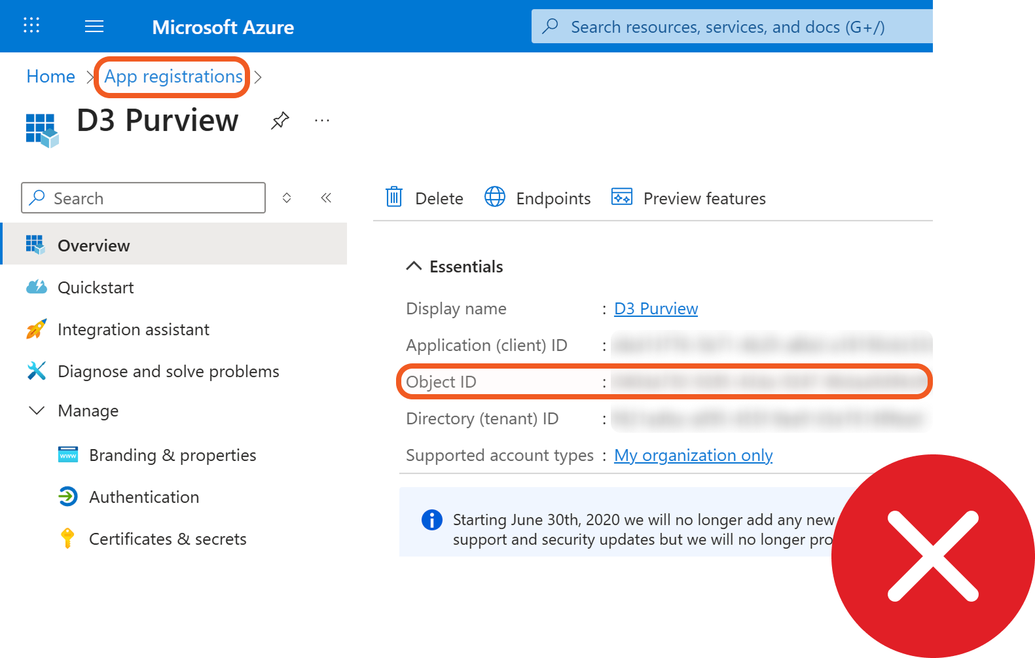
Task: Click My organization only link
Action: click(693, 455)
